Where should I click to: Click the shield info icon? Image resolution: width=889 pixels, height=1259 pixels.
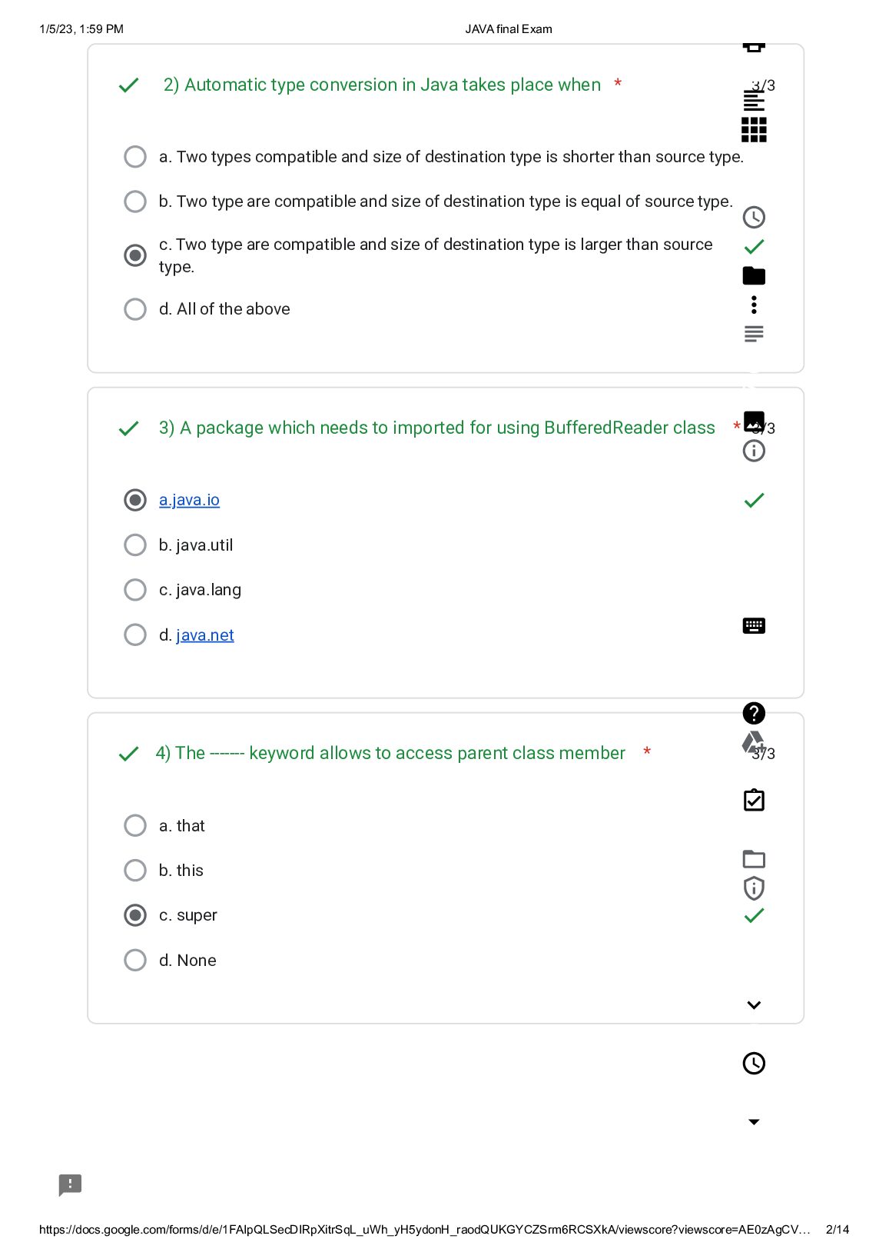(754, 888)
